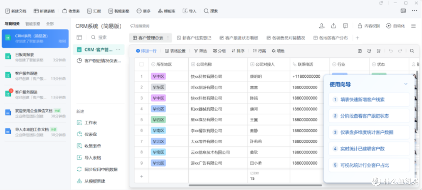Viewport: 422px width, 190px height.
Task: Switch to the 客户跟进状态看板 tab
Action: (x=239, y=38)
